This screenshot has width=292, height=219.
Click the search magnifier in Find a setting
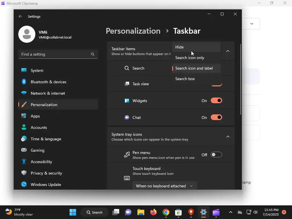coord(93,54)
